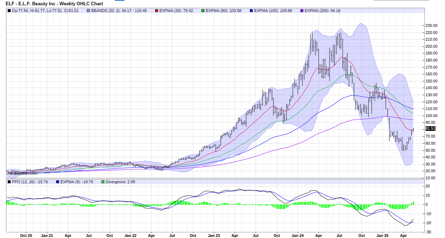Toggle the EXPMA (9) indicator line
Image resolution: width=445 pixels, height=238 pixels.
(x=58, y=182)
